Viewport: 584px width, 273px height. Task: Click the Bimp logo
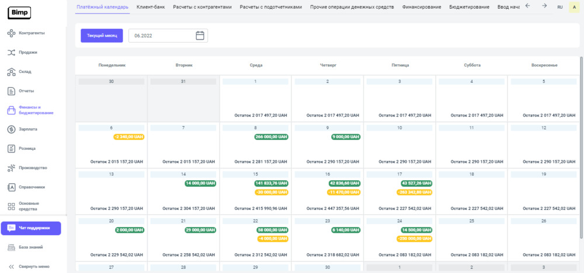pyautogui.click(x=19, y=13)
